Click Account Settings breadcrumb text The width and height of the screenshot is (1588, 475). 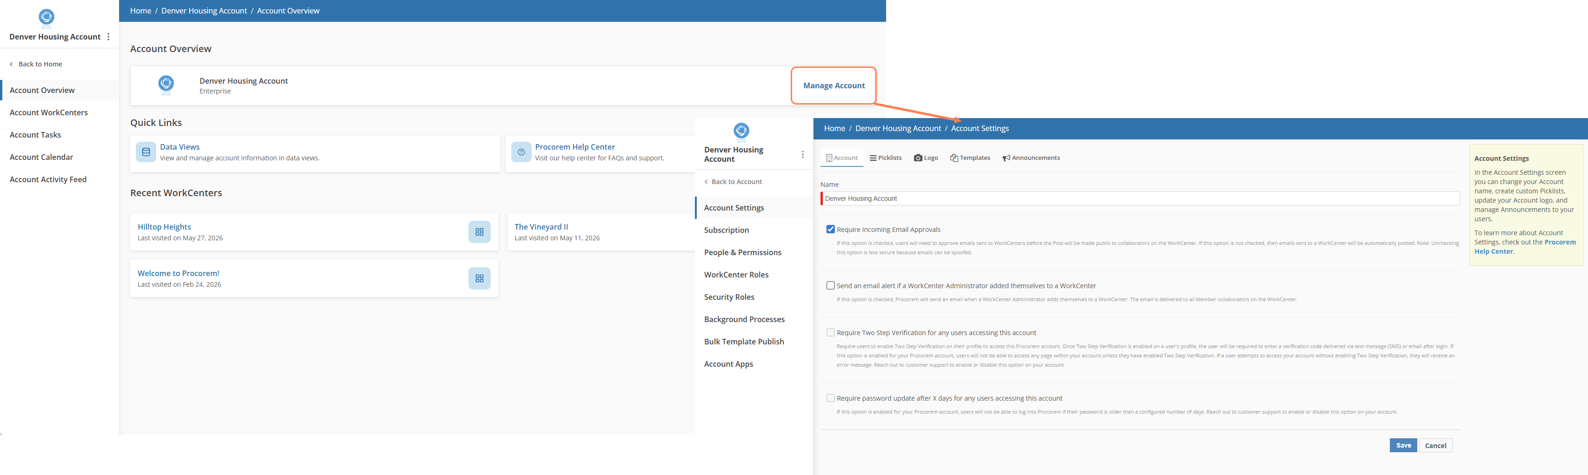click(x=980, y=128)
